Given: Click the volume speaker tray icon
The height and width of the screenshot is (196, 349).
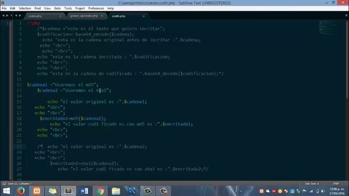Looking at the screenshot, I should point(323,191).
